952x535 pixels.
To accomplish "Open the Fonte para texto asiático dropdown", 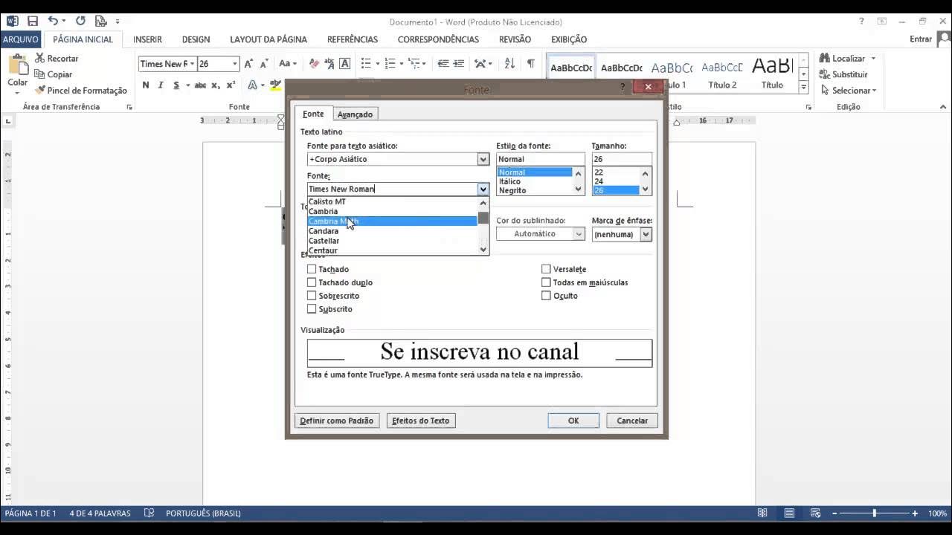I will tap(483, 159).
